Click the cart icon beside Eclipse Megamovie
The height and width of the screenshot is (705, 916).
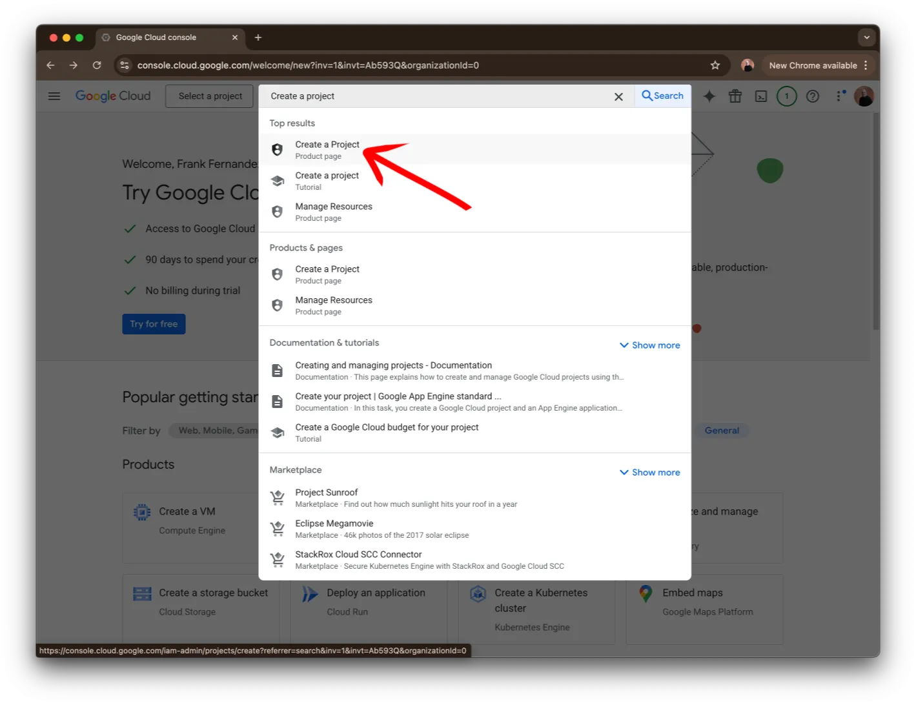tap(278, 529)
